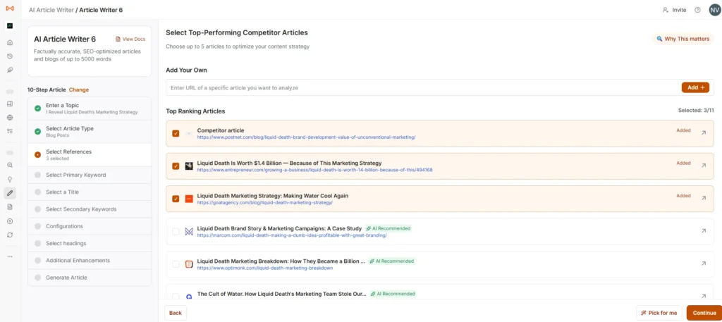Screen dimensions: 722x322
Task: Click Added label on Competitor article row
Action: click(x=683, y=130)
